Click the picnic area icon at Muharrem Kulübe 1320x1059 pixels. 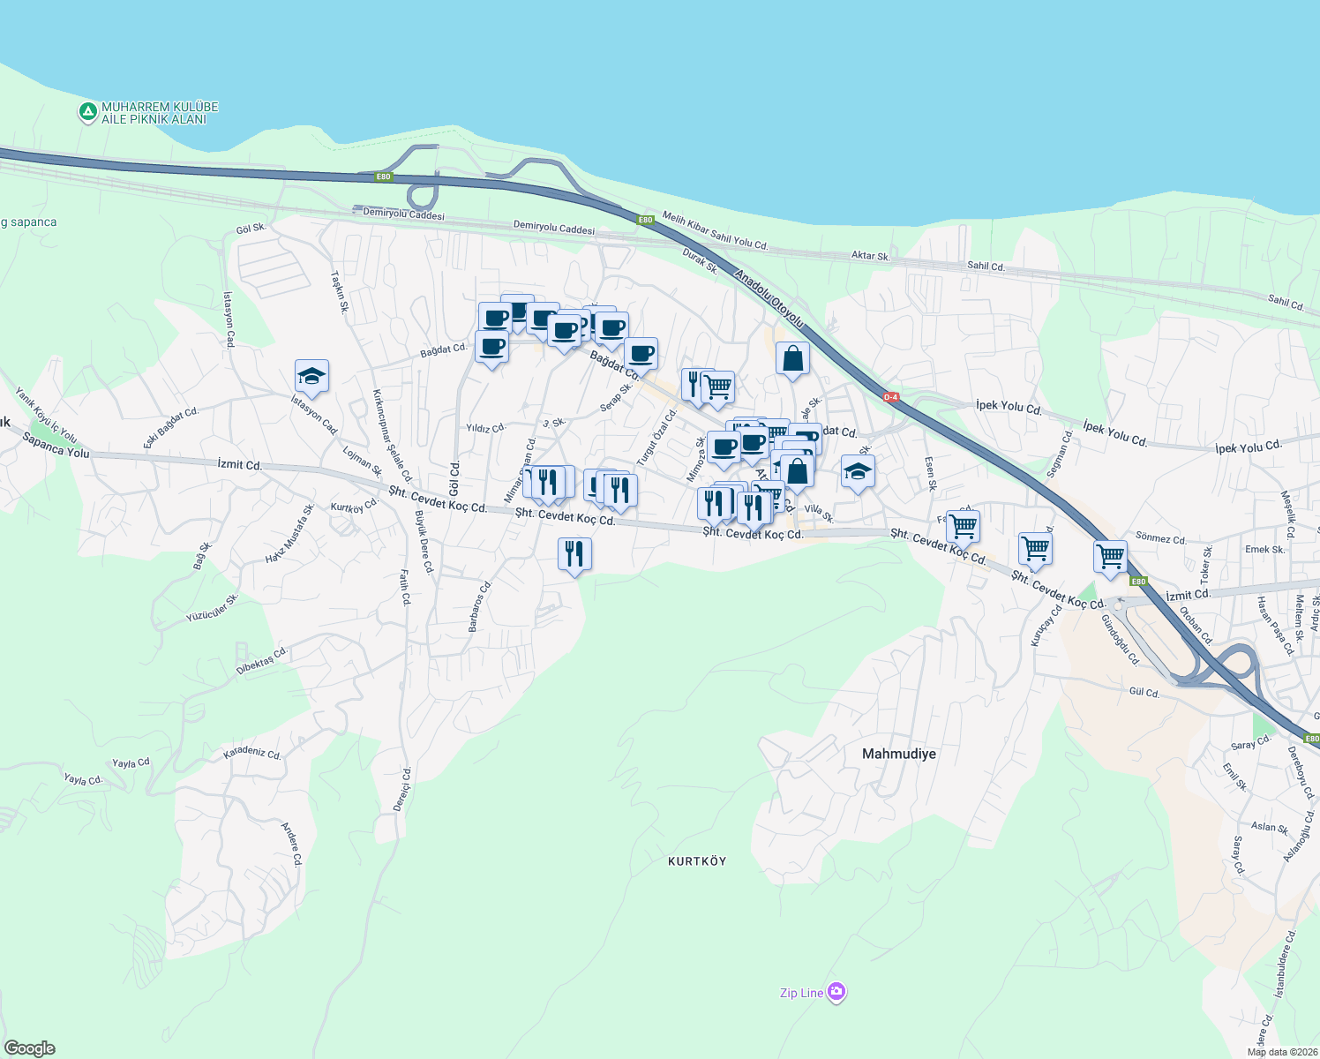coord(87,110)
